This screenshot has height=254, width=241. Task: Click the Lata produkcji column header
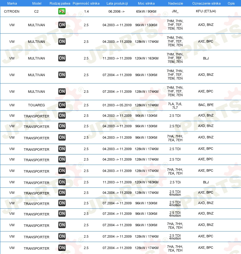117,3
